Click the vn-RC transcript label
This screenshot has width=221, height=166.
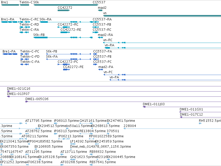tap(108, 40)
